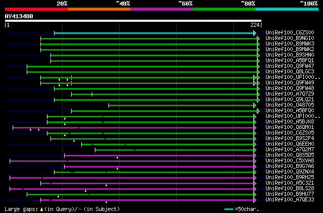Click the yellow gap marker under the B8LS28 bar
This screenshot has height=213, width=323.
point(85,191)
